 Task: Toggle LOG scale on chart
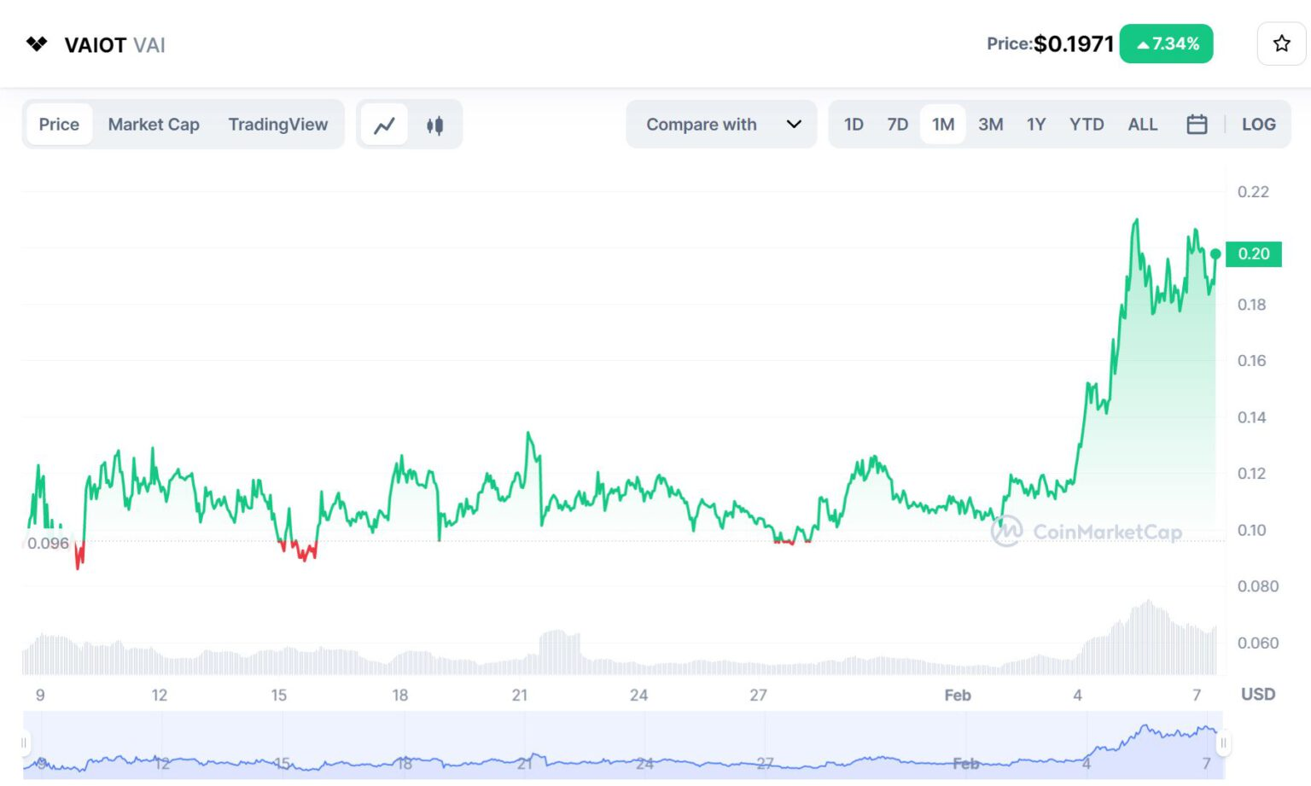(x=1258, y=125)
